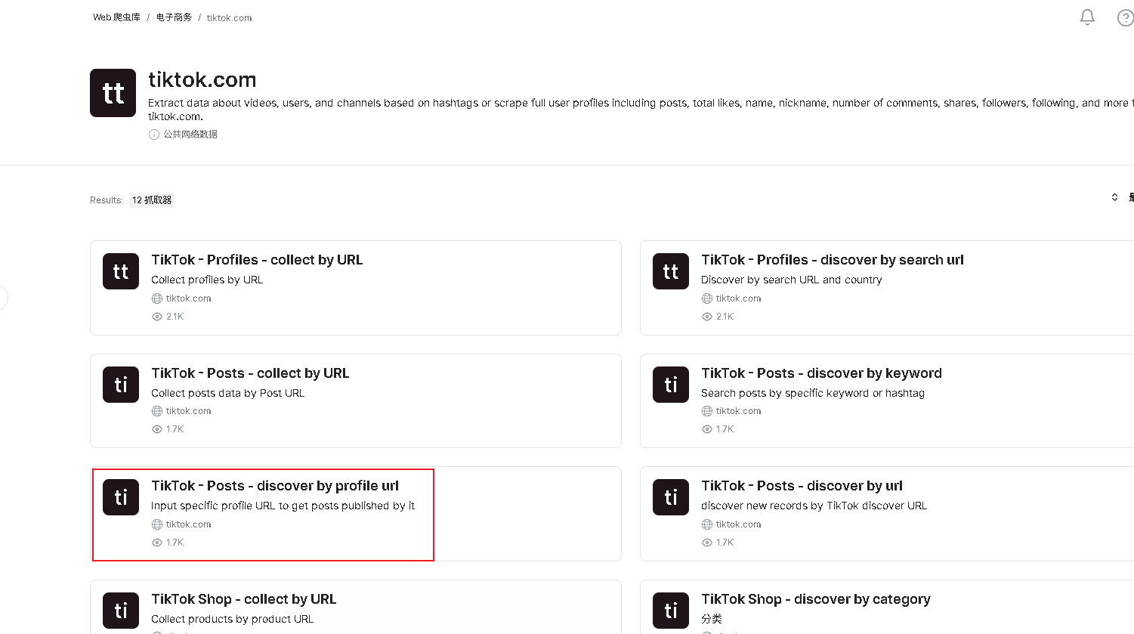Viewport: 1134px width, 634px height.
Task: Click globe icon in Posts discover by url card
Action: tap(707, 524)
